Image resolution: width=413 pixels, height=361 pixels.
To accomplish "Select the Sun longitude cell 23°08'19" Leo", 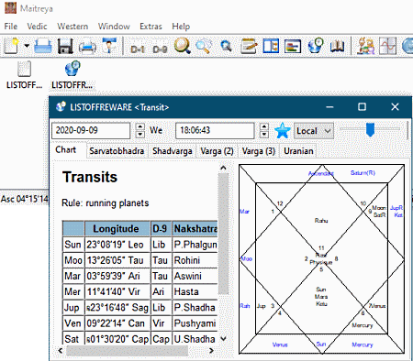I will [117, 245].
